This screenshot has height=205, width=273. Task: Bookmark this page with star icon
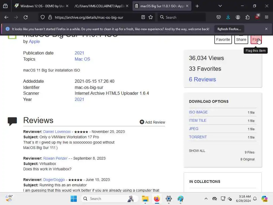click(x=151, y=17)
